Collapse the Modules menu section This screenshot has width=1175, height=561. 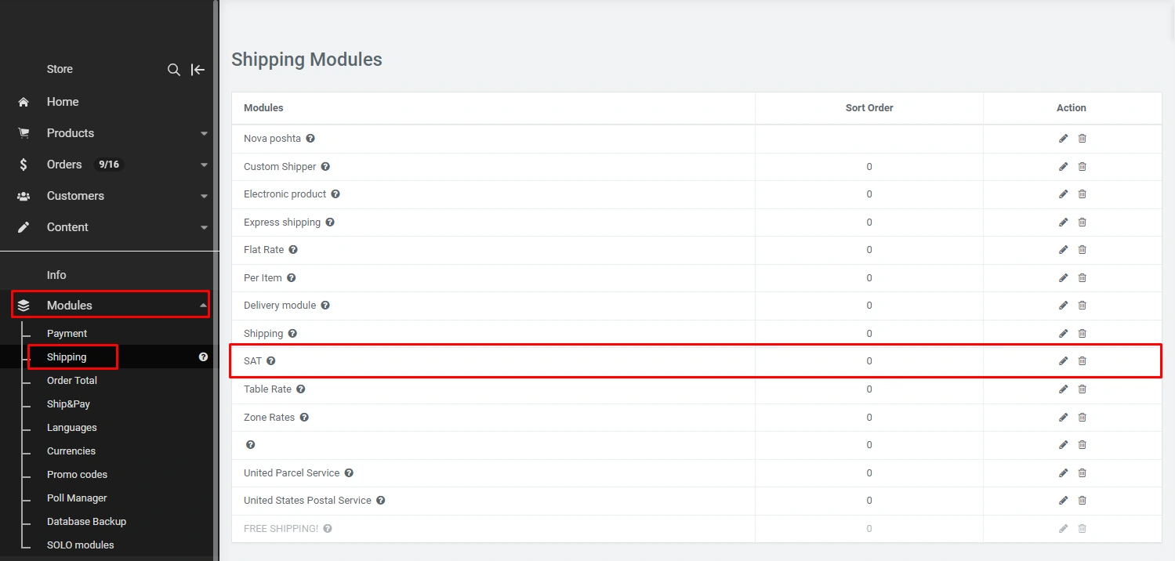[204, 305]
